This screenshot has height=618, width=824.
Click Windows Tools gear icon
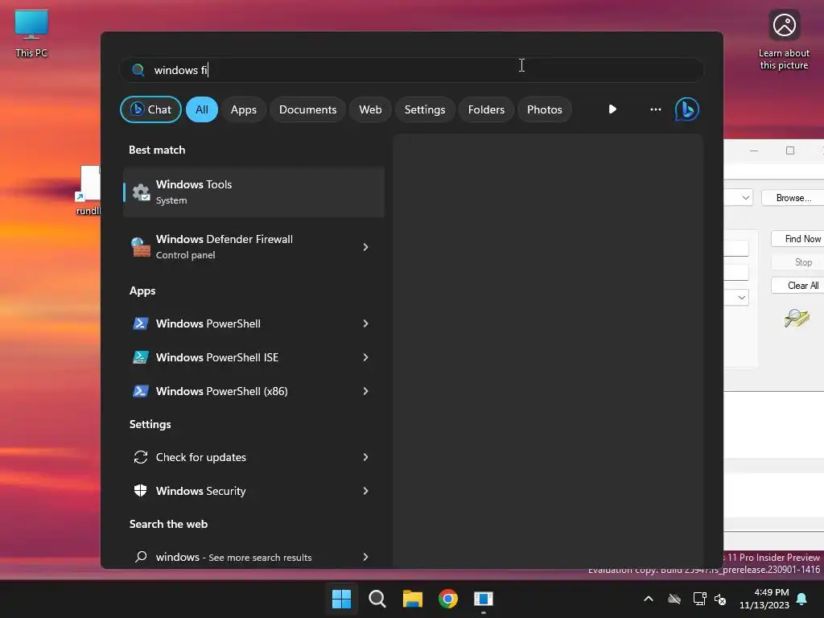pyautogui.click(x=141, y=192)
